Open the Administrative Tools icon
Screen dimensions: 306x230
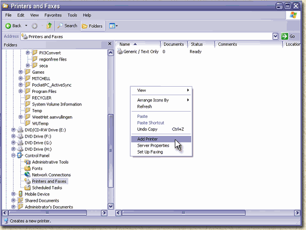point(28,162)
